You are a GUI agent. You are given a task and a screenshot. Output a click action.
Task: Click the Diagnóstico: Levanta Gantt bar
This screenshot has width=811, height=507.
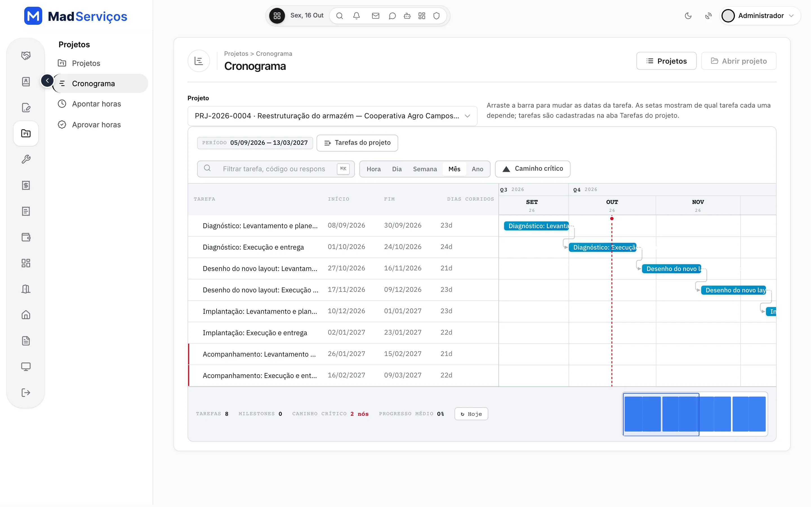click(x=536, y=226)
